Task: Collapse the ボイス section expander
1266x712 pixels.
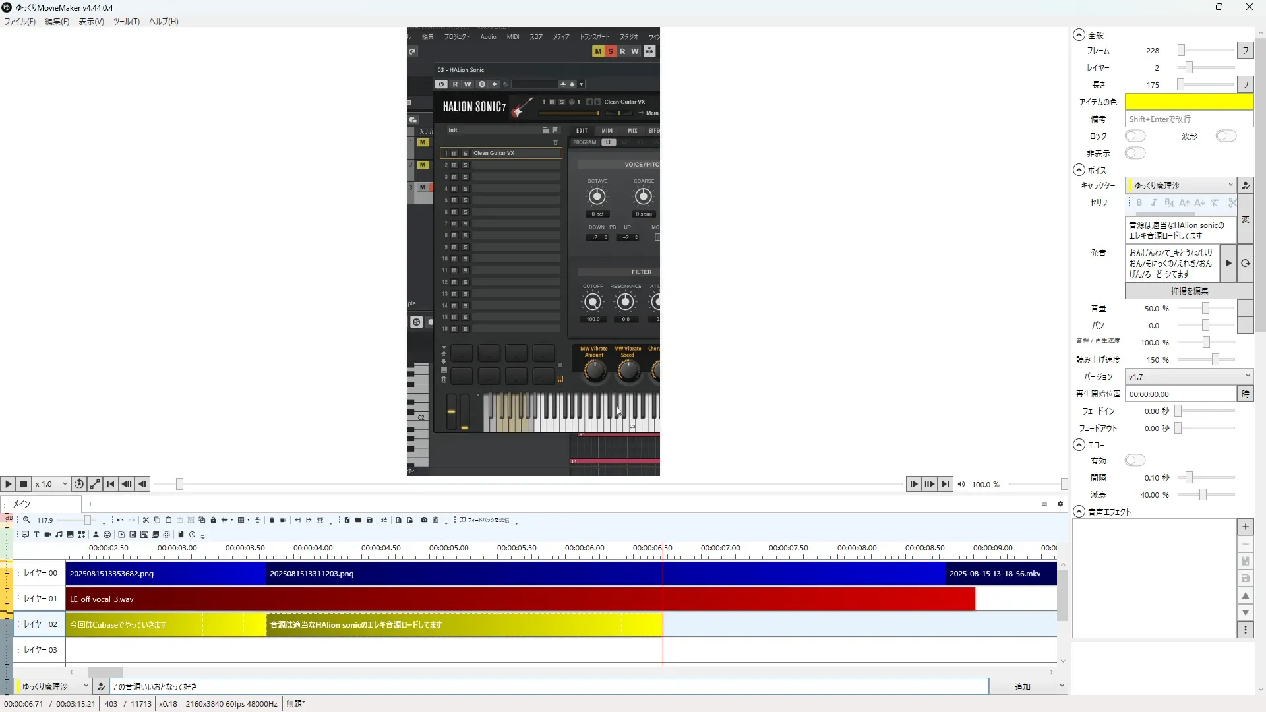Action: coord(1079,170)
